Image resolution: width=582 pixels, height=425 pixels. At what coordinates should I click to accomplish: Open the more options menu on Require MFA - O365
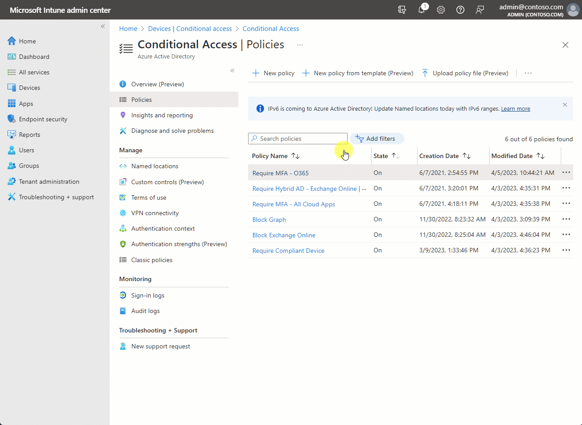coord(566,172)
